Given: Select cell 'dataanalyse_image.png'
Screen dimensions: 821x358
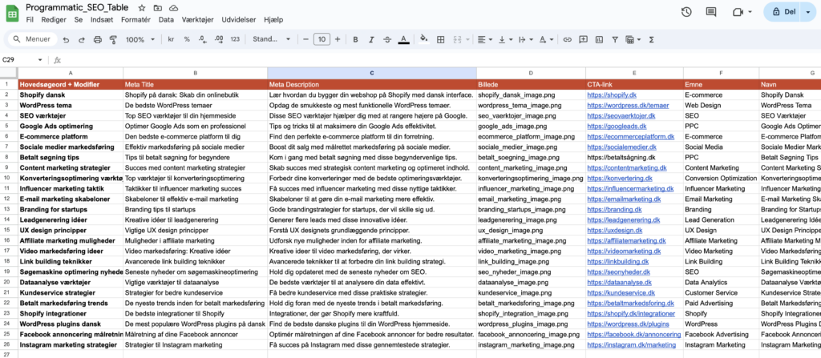Looking at the screenshot, I should pos(531,282).
